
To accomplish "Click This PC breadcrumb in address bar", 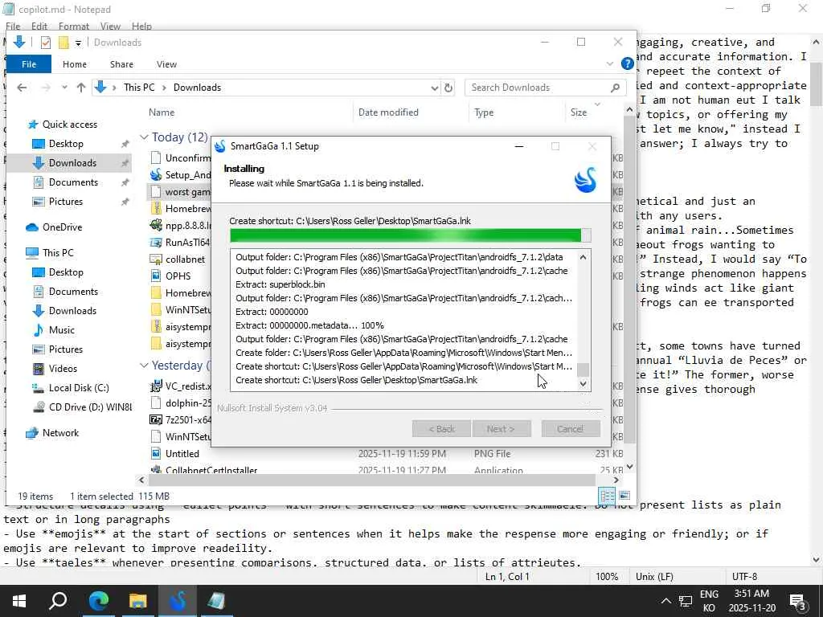I will coord(139,88).
